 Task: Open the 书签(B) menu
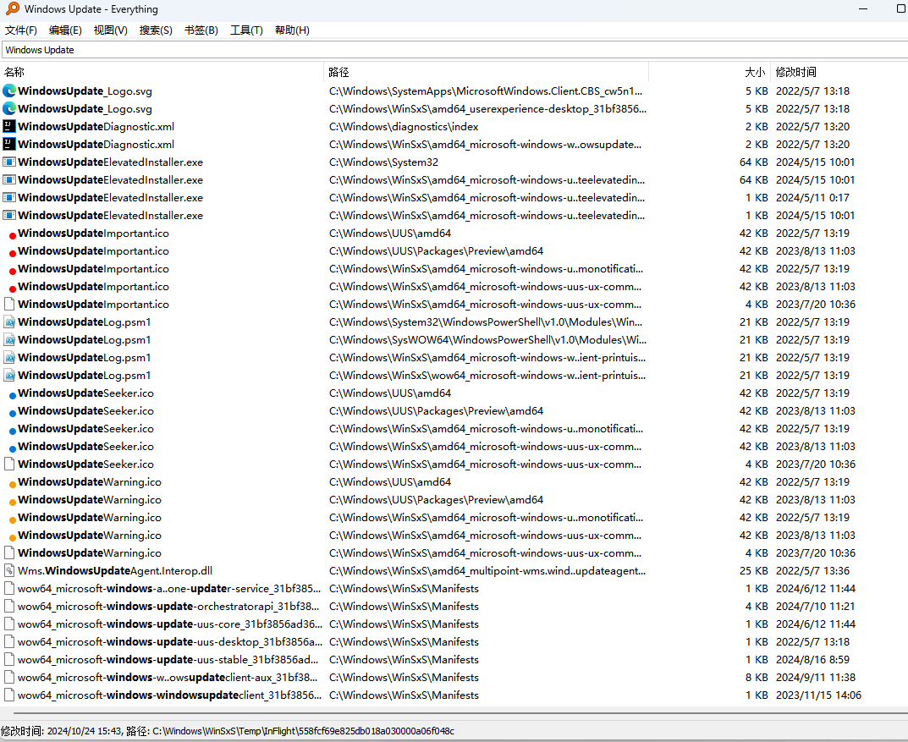(x=201, y=30)
